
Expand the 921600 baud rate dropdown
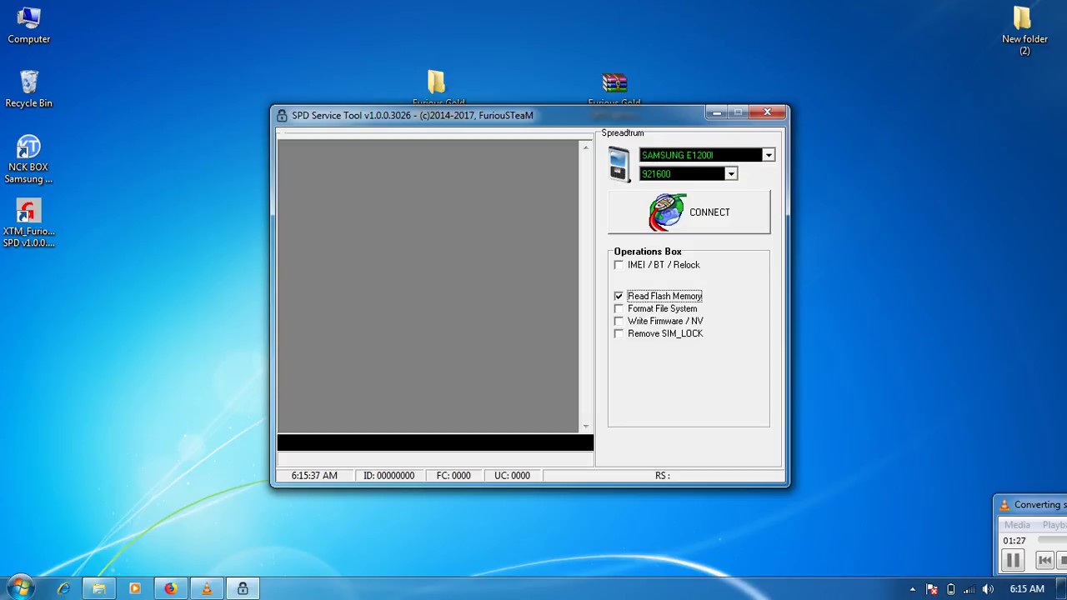(x=730, y=174)
